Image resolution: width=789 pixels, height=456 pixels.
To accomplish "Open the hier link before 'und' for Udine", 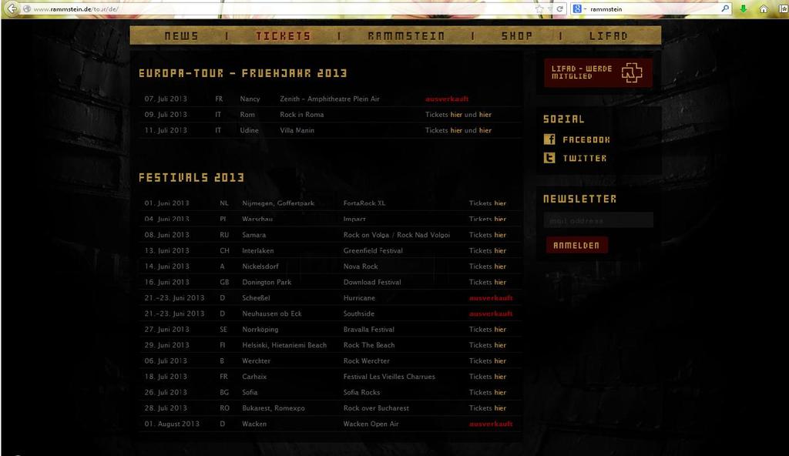I will (456, 130).
